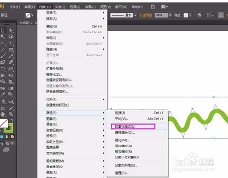The width and height of the screenshot is (228, 178).
Task: Select the Slice tool
Action: click(x=11, y=108)
